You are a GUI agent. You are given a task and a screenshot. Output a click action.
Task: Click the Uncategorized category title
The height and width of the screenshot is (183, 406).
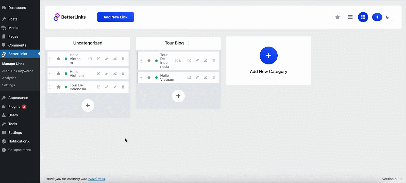tap(88, 43)
